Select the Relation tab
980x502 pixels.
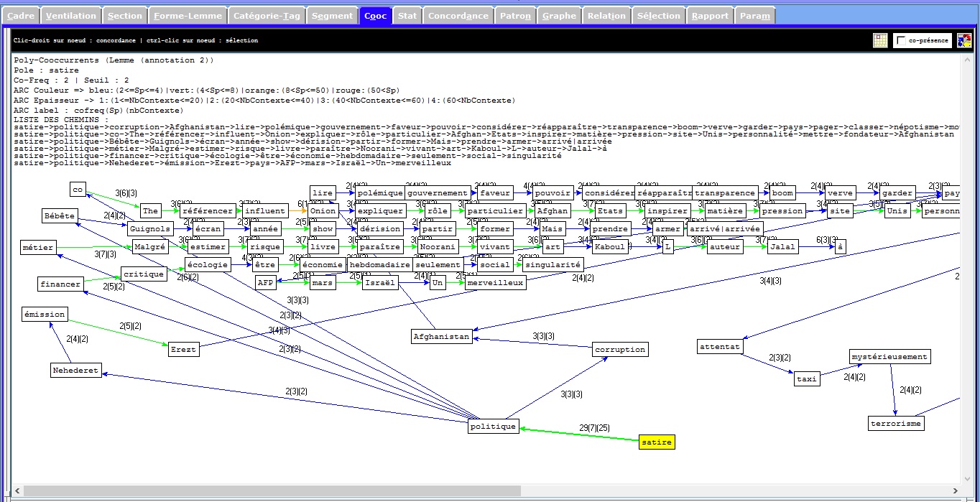click(x=607, y=16)
